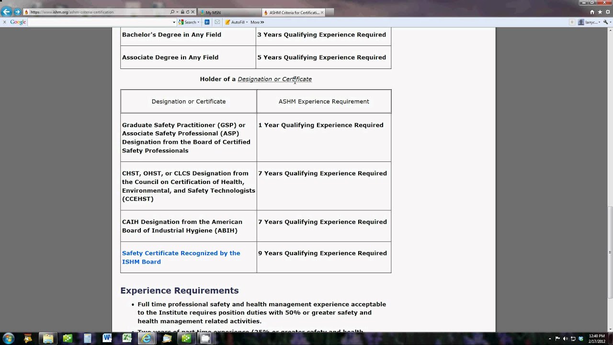Open the AutoFill dropdown arrow
The width and height of the screenshot is (613, 345).
[x=247, y=22]
